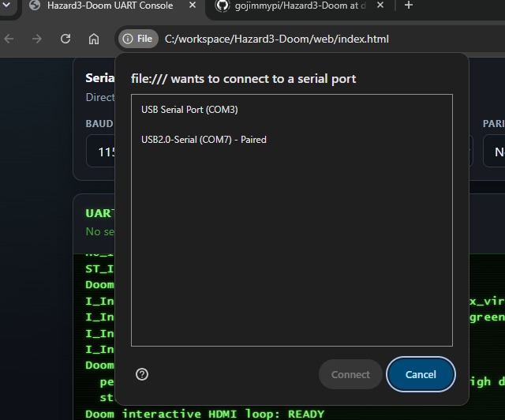Click the Connect button in dialog
This screenshot has width=505, height=420.
350,374
